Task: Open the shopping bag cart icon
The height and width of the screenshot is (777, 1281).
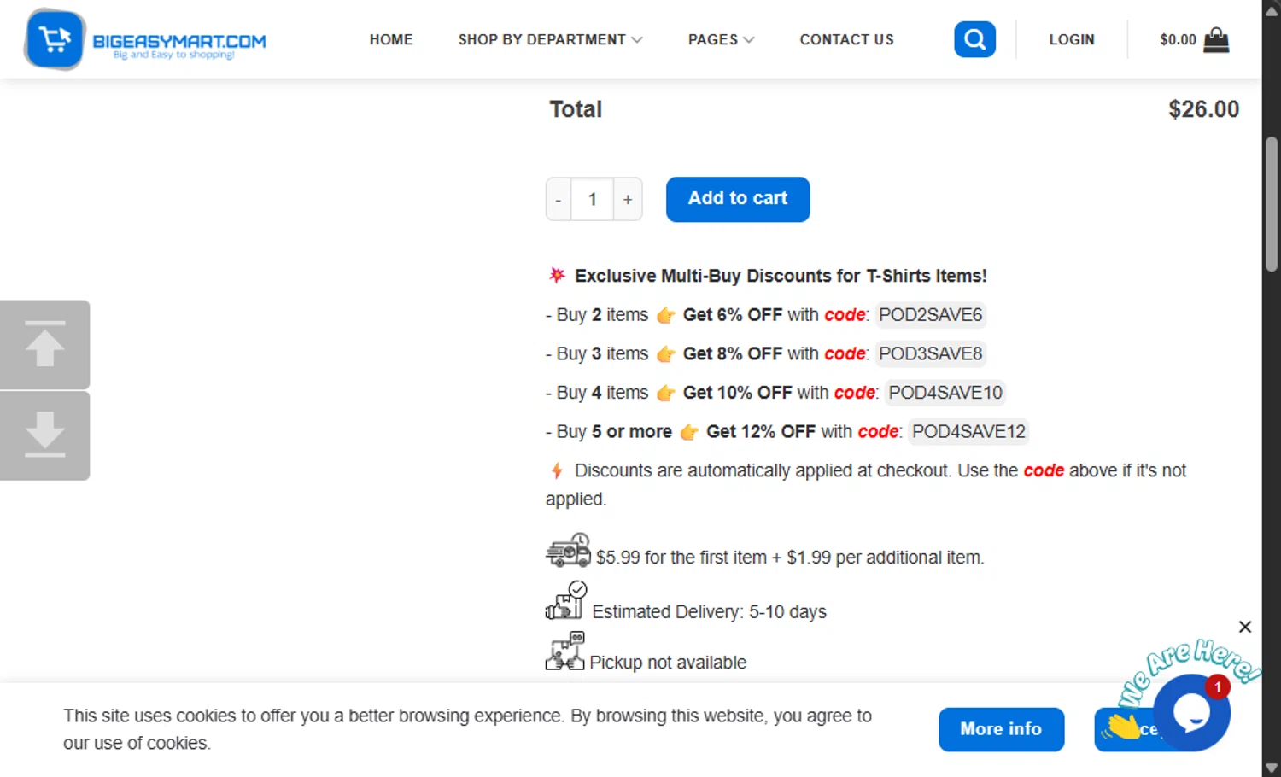Action: [x=1216, y=39]
